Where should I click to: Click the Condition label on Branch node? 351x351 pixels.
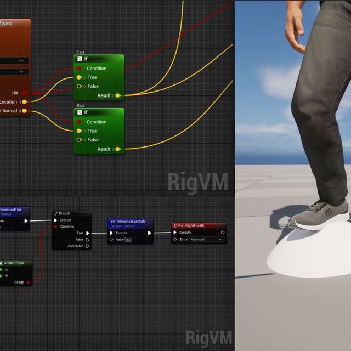tap(67, 227)
